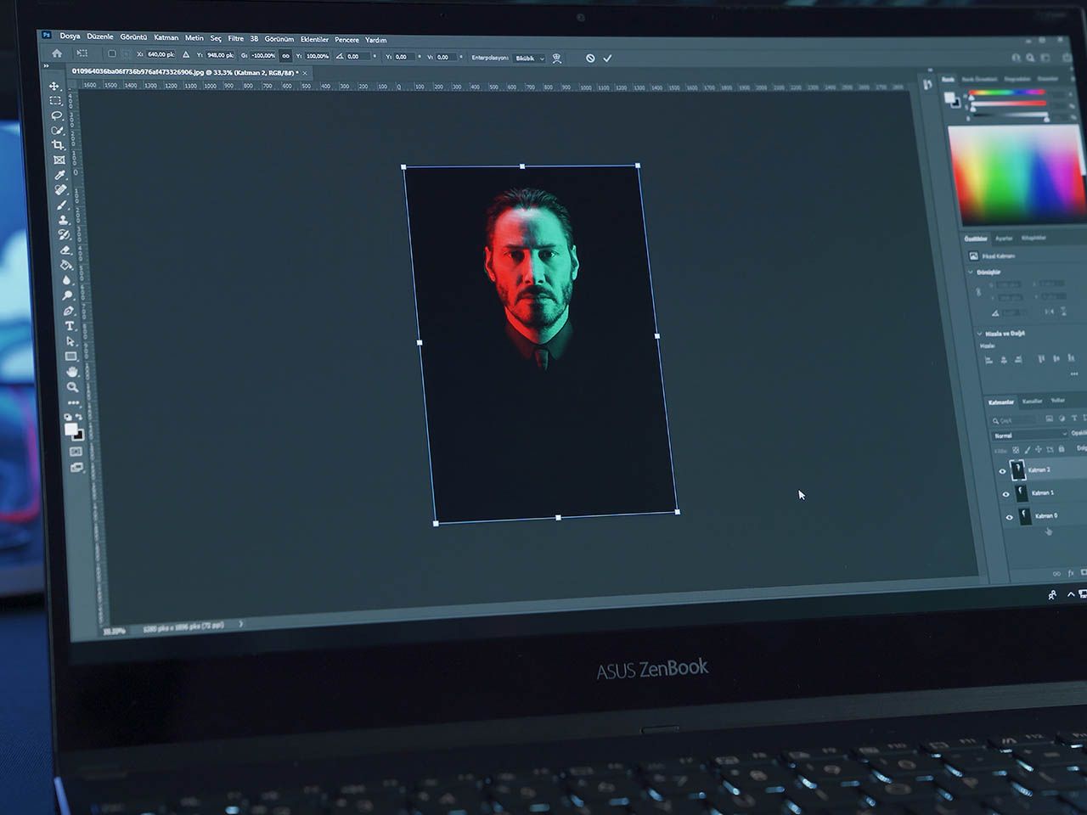Select the Path Selection tool
Image resolution: width=1087 pixels, height=815 pixels.
pos(70,341)
